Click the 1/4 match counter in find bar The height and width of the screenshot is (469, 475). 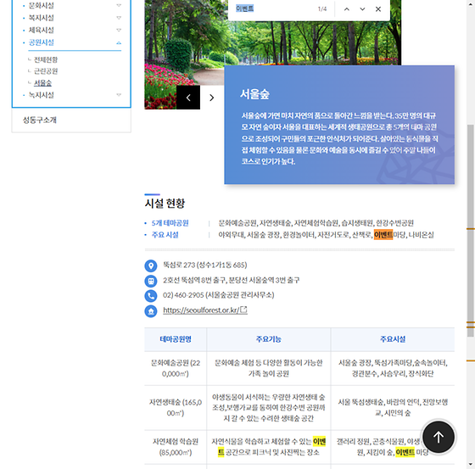click(x=322, y=9)
